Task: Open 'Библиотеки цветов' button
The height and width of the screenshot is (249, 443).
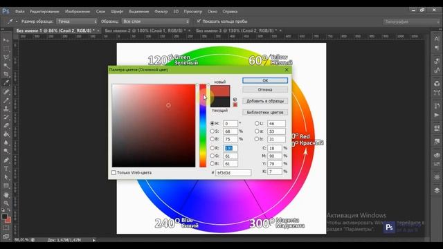Action: pyautogui.click(x=265, y=112)
